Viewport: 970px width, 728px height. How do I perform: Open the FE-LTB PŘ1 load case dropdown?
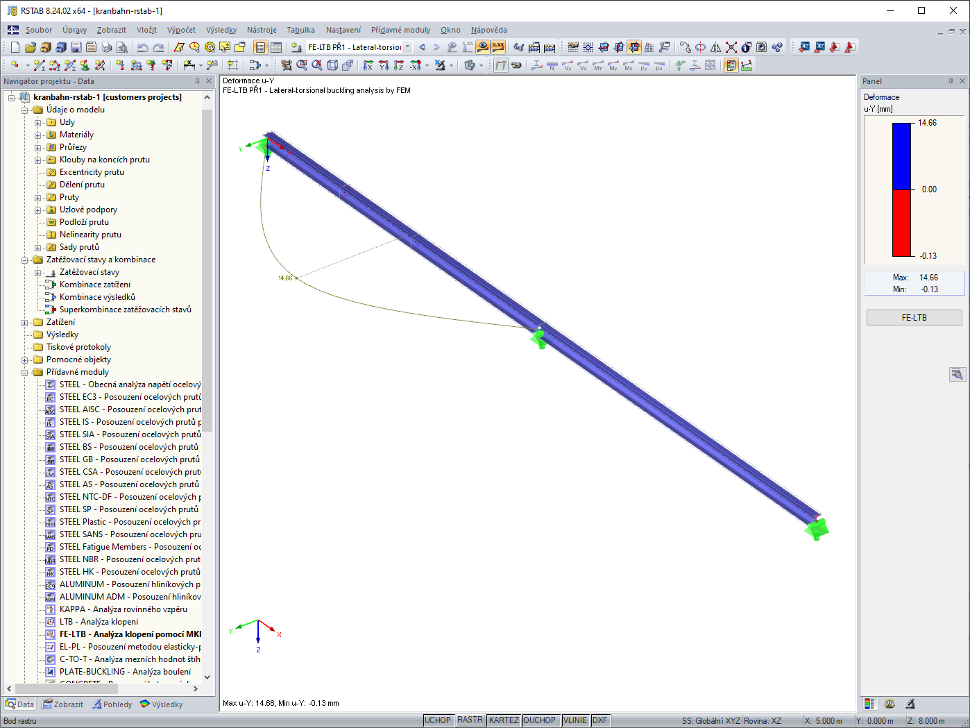pyautogui.click(x=407, y=47)
